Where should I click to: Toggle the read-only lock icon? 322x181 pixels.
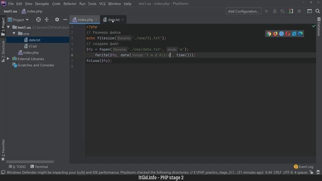pos(311,172)
